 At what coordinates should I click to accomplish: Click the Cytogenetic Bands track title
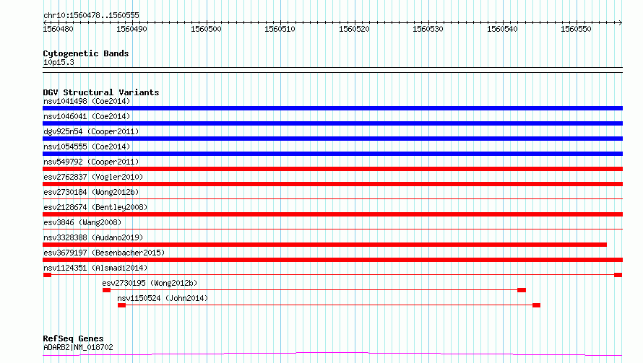[x=86, y=53]
